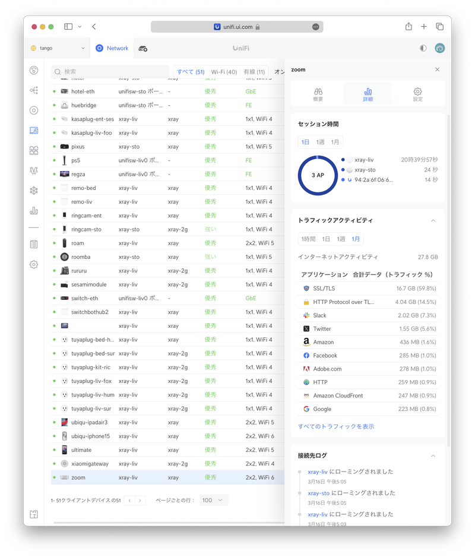The image size is (475, 557).
Task: Click the horizontal scrollbar below the client table
Action: coord(166,523)
